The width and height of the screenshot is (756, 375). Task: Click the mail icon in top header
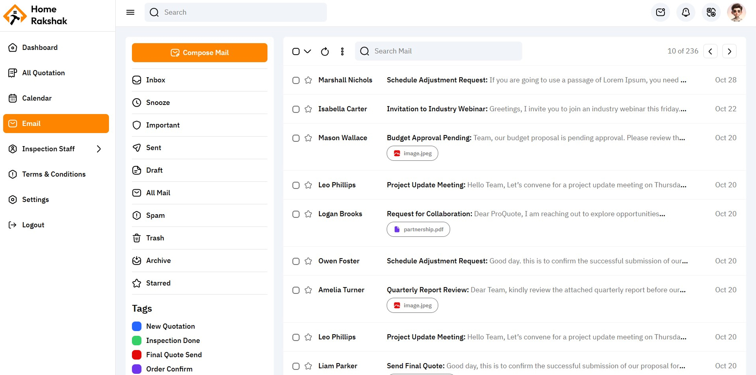[x=660, y=12]
